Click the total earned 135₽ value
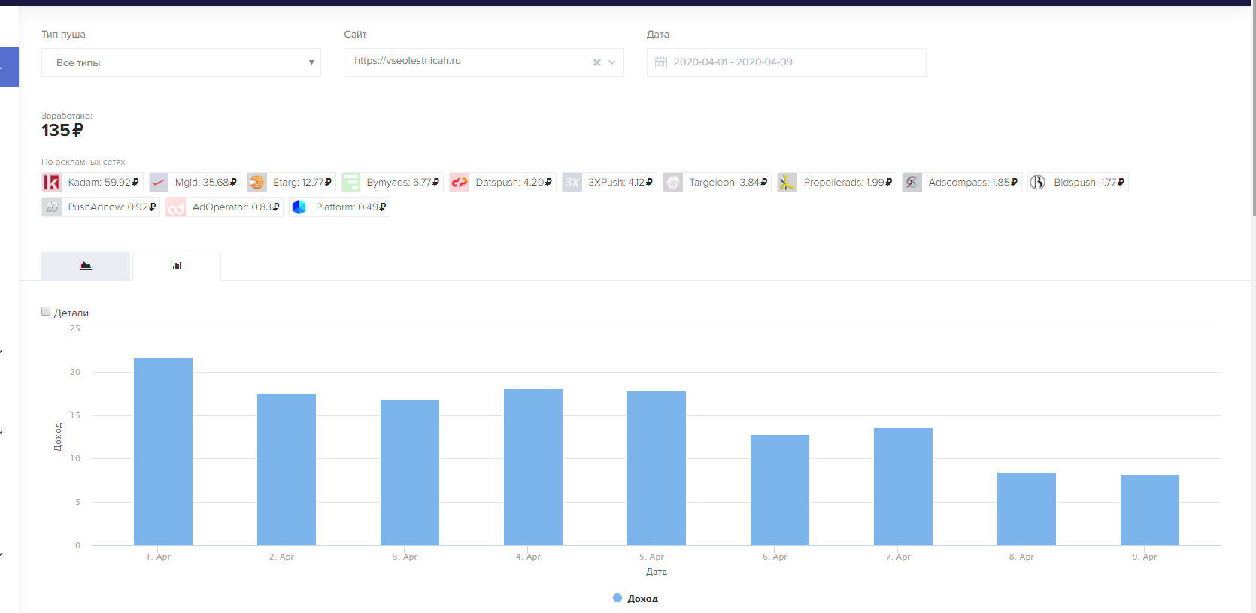Screen dimensions: 1256x613 pyautogui.click(x=62, y=131)
